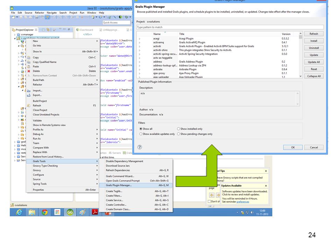Sort plugins by the Name column header
The height and width of the screenshot is (252, 336).
(157, 34)
